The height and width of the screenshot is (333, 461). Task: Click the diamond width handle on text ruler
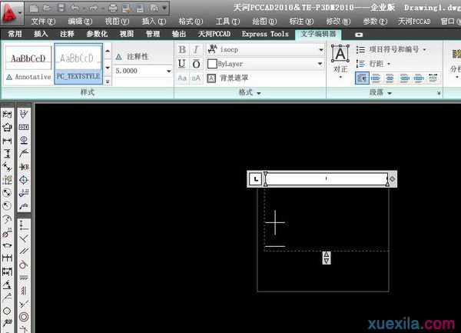[393, 179]
